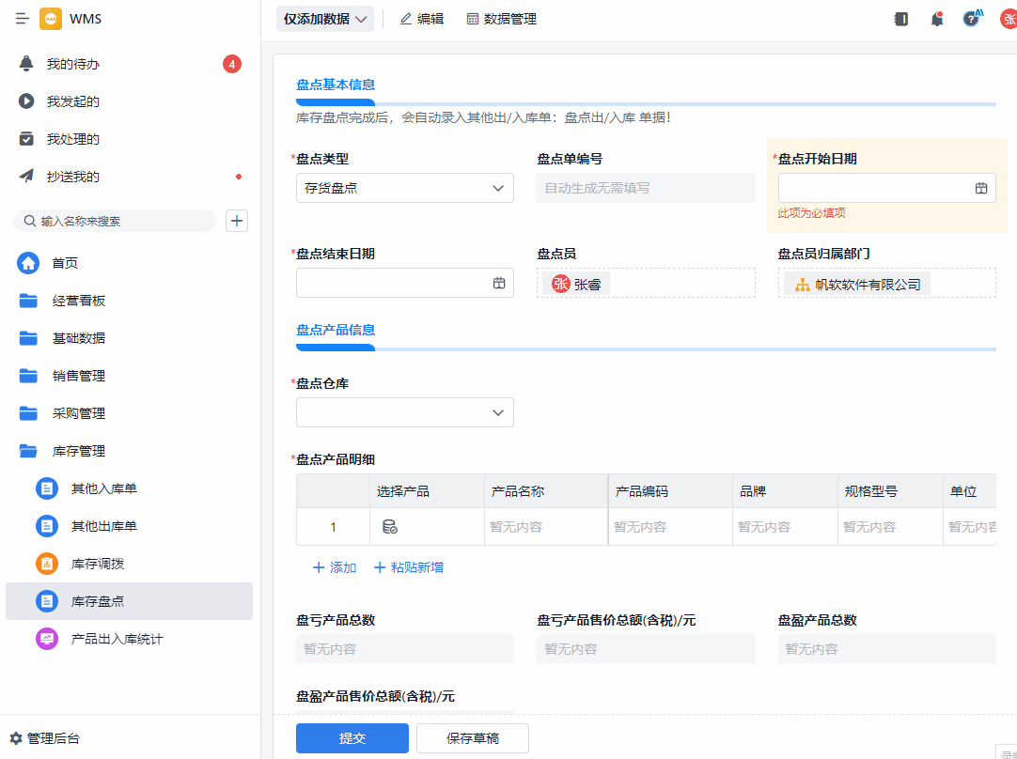Open calendar picker for 盘点开始日期
The height and width of the screenshot is (759, 1017).
point(981,188)
